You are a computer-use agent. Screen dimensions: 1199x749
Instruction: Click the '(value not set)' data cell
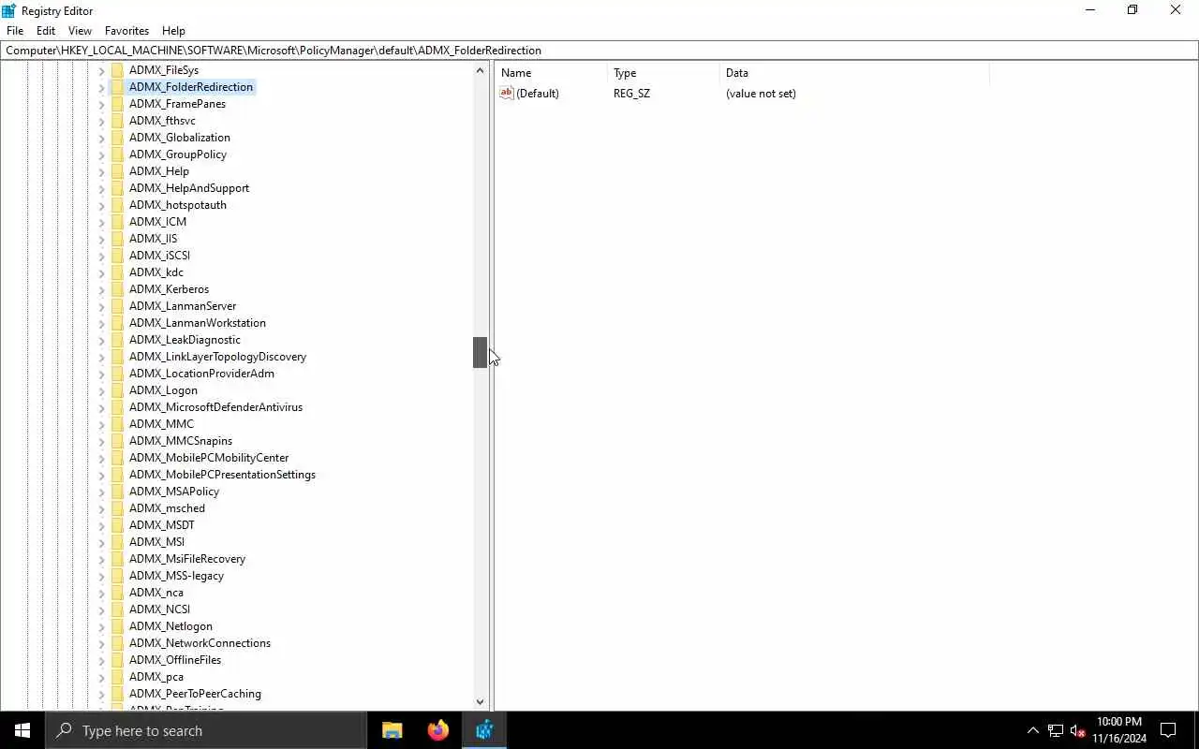(x=761, y=94)
